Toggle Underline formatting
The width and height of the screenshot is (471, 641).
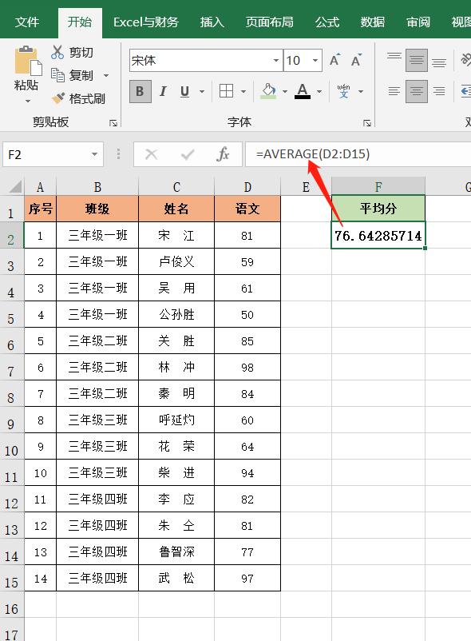(x=185, y=91)
